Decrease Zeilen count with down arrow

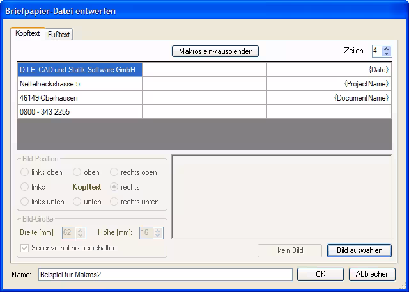(387, 54)
